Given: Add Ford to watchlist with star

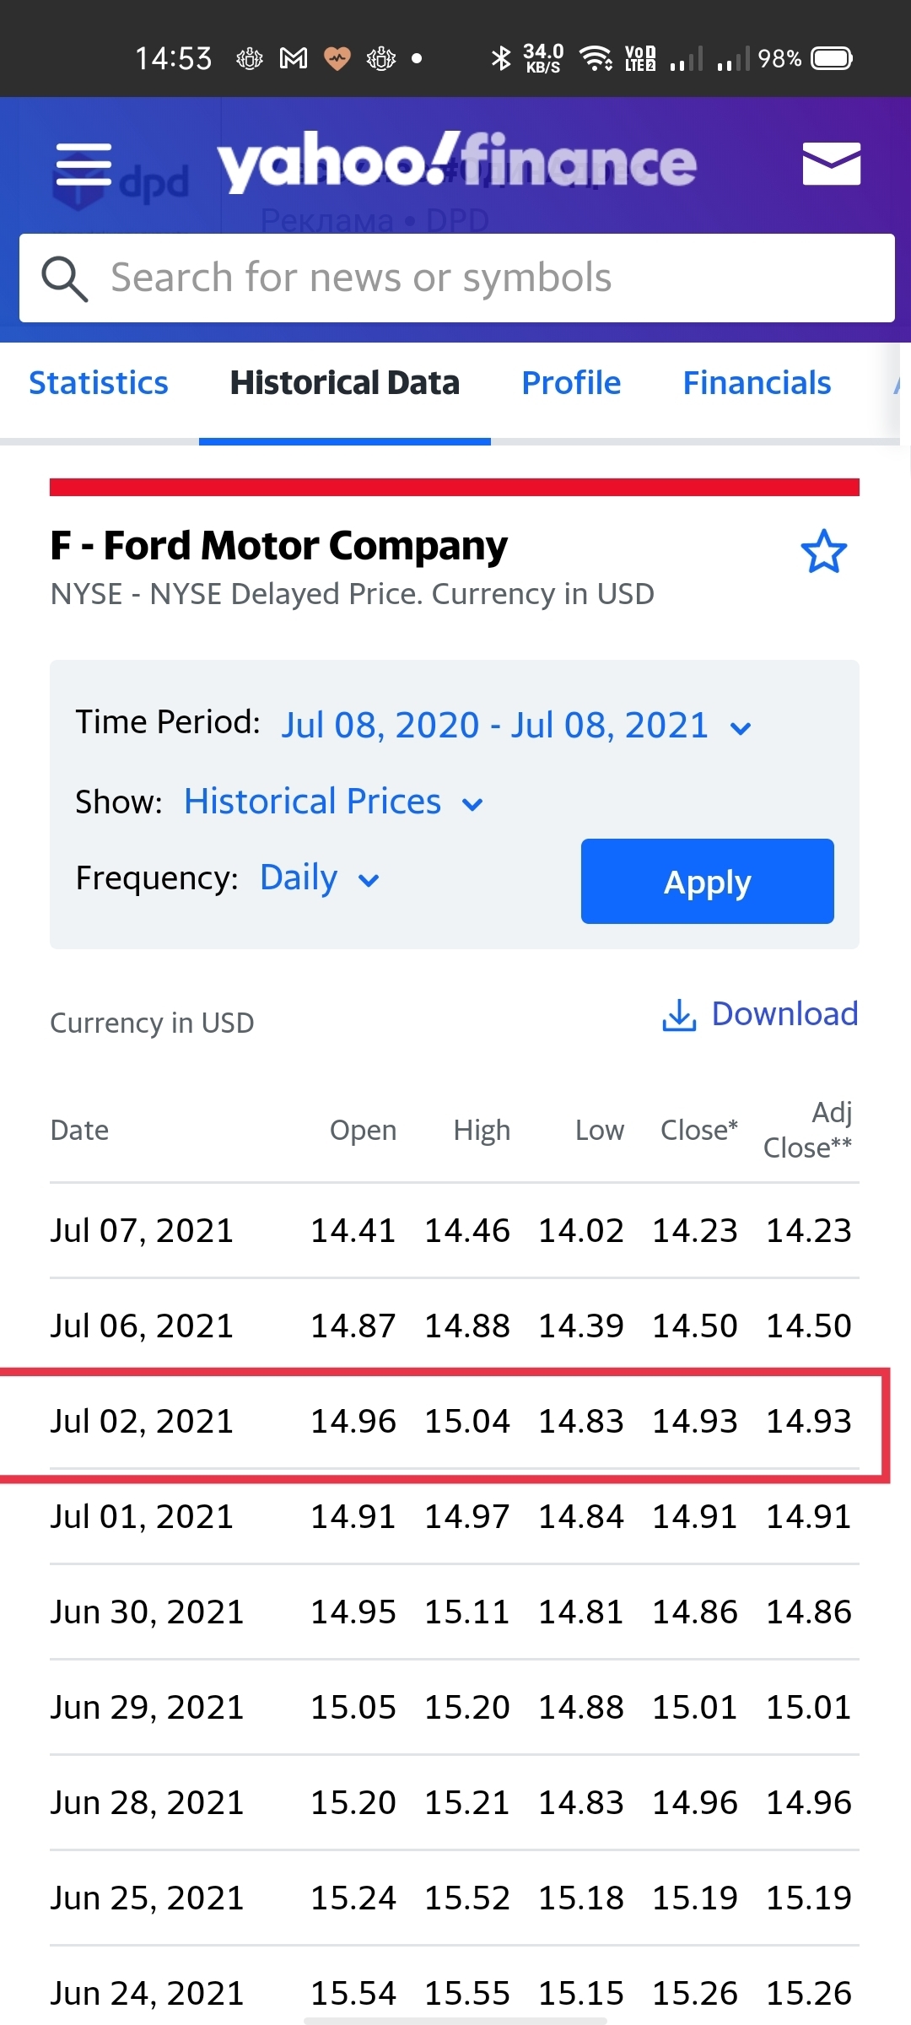Looking at the screenshot, I should coord(823,552).
